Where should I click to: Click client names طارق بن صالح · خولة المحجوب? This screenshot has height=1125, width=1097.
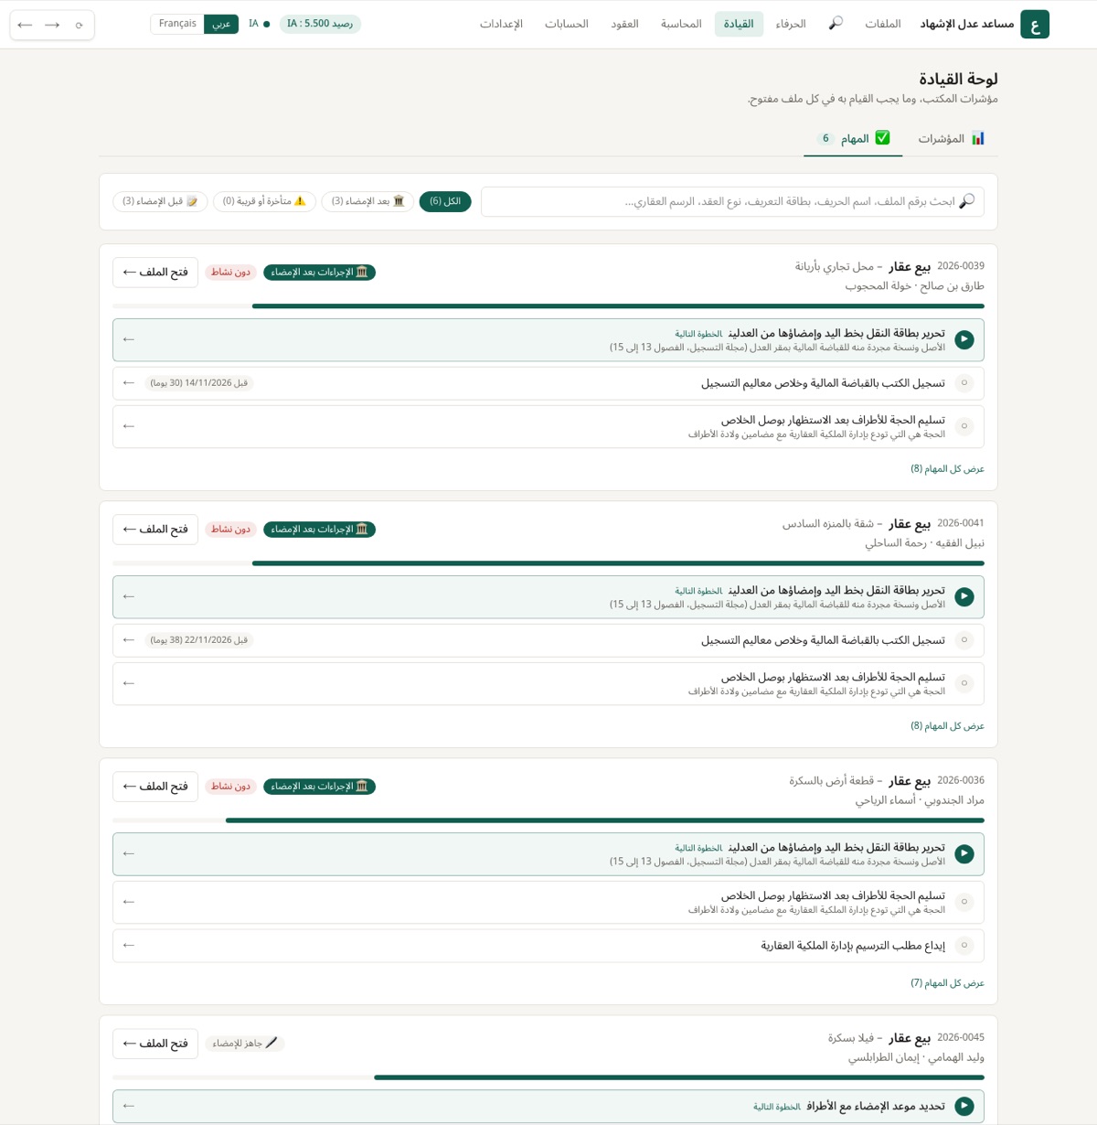pos(914,286)
